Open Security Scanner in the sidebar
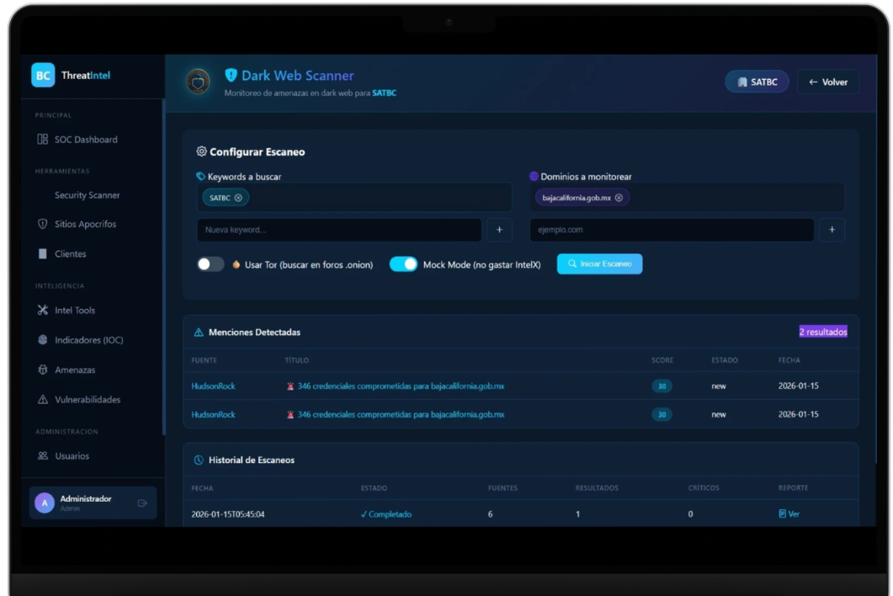This screenshot has width=893, height=596. click(87, 195)
